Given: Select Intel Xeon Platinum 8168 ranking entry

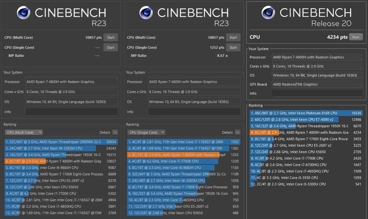Looking at the screenshot, I should coord(306,113).
